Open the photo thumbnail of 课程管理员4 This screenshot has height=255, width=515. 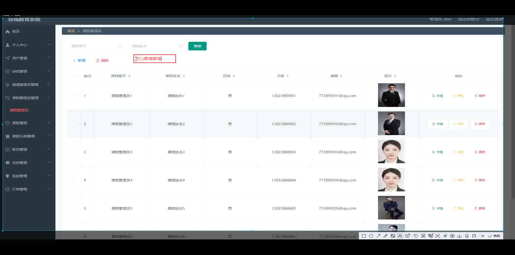coord(391,180)
